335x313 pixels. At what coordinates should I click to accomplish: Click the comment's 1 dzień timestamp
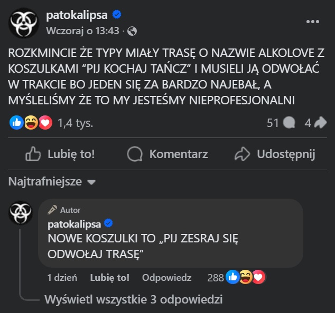[62, 278]
